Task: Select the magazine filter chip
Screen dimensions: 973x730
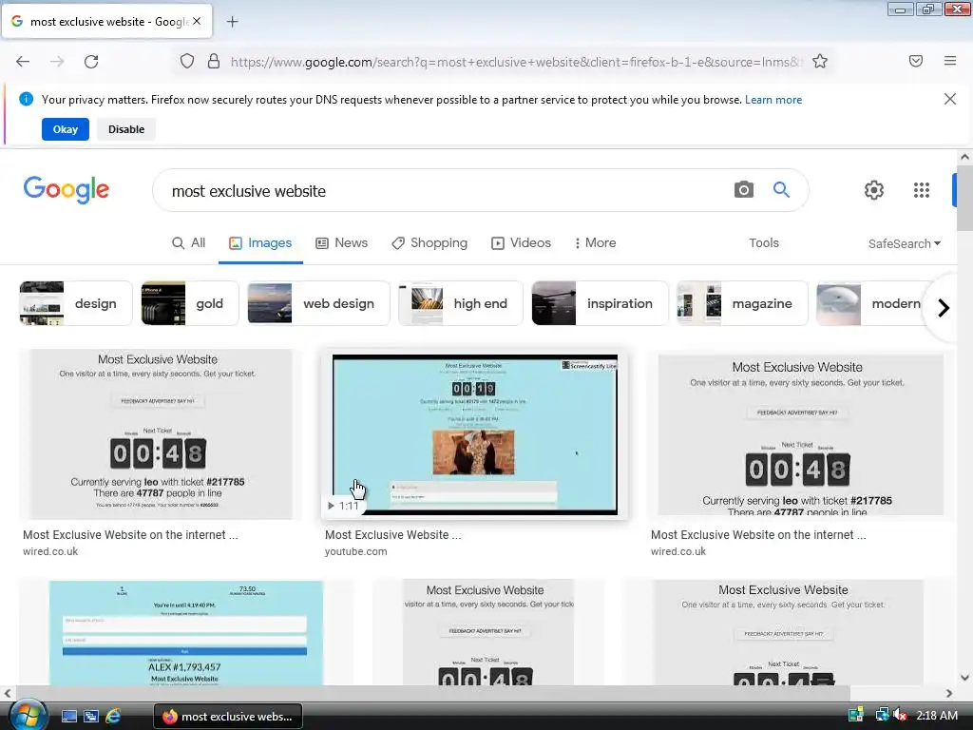Action: 742,303
